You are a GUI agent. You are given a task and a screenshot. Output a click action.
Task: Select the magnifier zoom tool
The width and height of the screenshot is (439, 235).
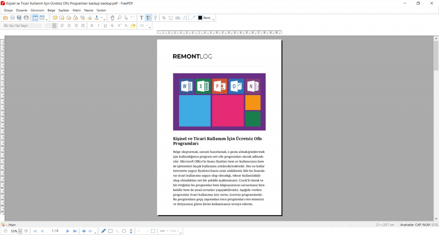(119, 18)
